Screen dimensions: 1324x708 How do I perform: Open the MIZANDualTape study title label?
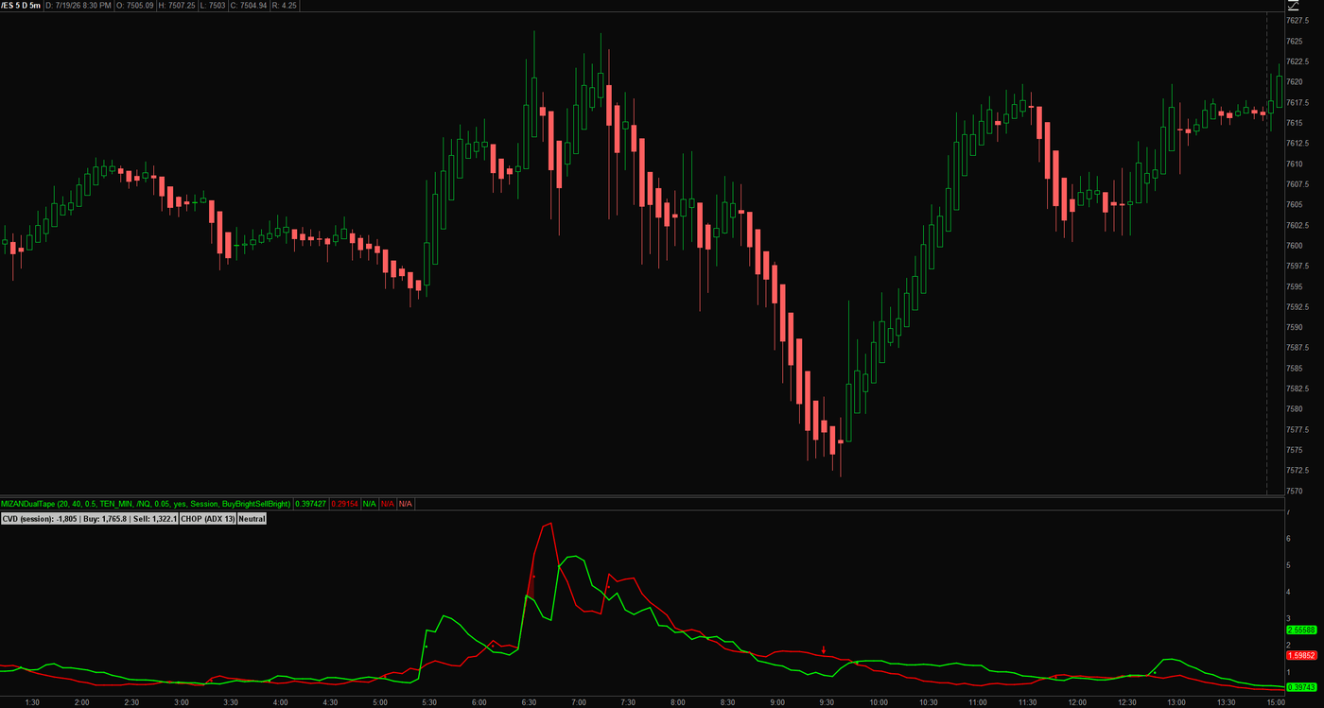click(146, 504)
